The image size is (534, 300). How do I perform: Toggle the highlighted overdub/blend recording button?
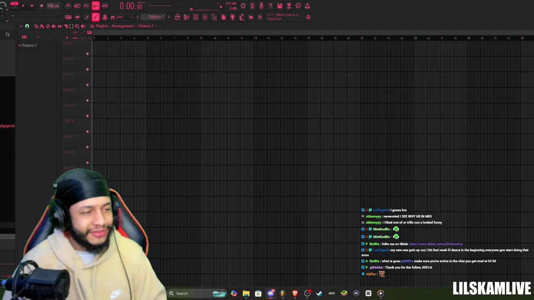pyautogui.click(x=96, y=6)
